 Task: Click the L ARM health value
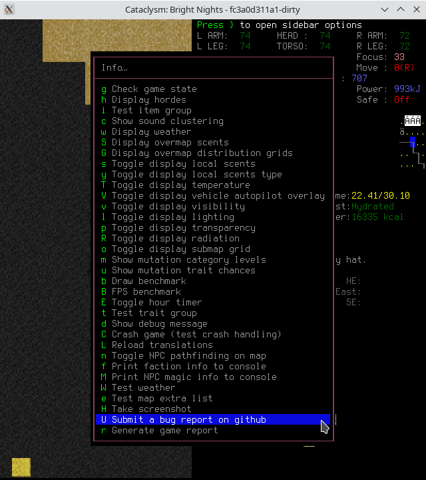click(245, 36)
